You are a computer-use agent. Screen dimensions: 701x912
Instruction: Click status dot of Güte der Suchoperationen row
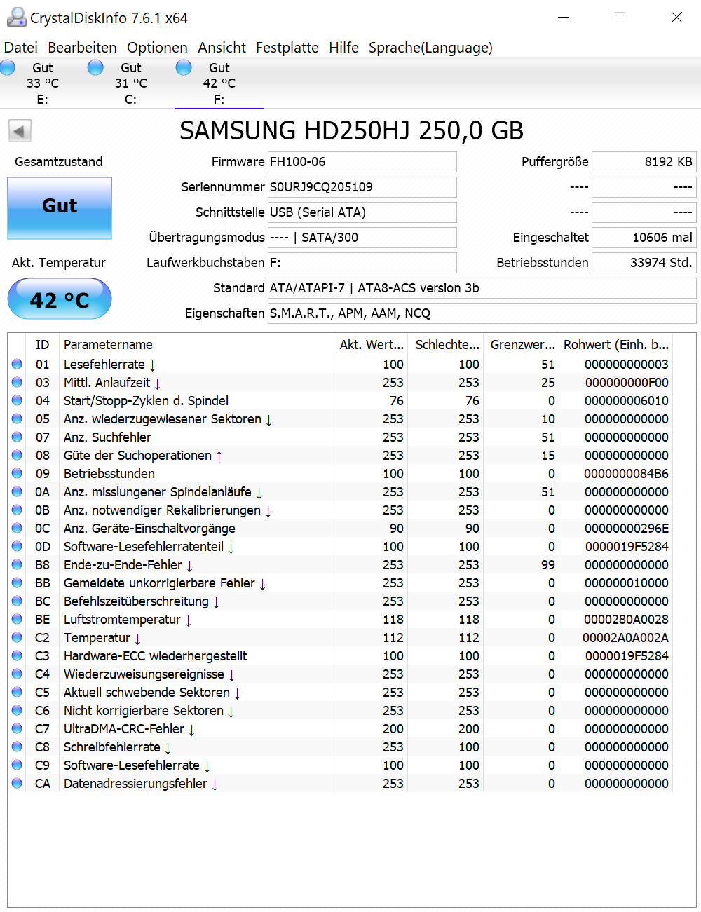(x=17, y=455)
